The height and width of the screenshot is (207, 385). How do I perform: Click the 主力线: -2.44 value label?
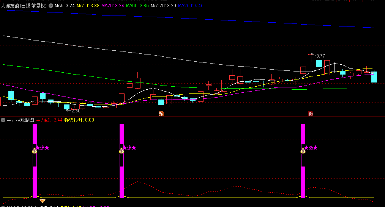point(49,120)
